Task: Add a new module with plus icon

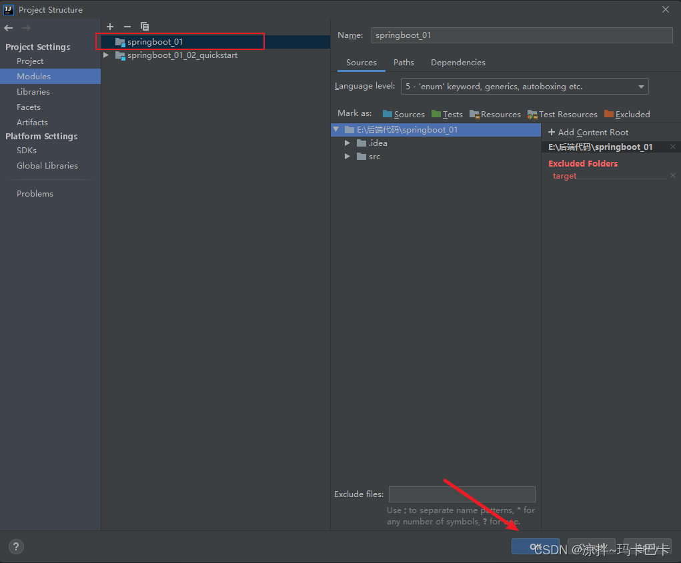Action: point(110,27)
